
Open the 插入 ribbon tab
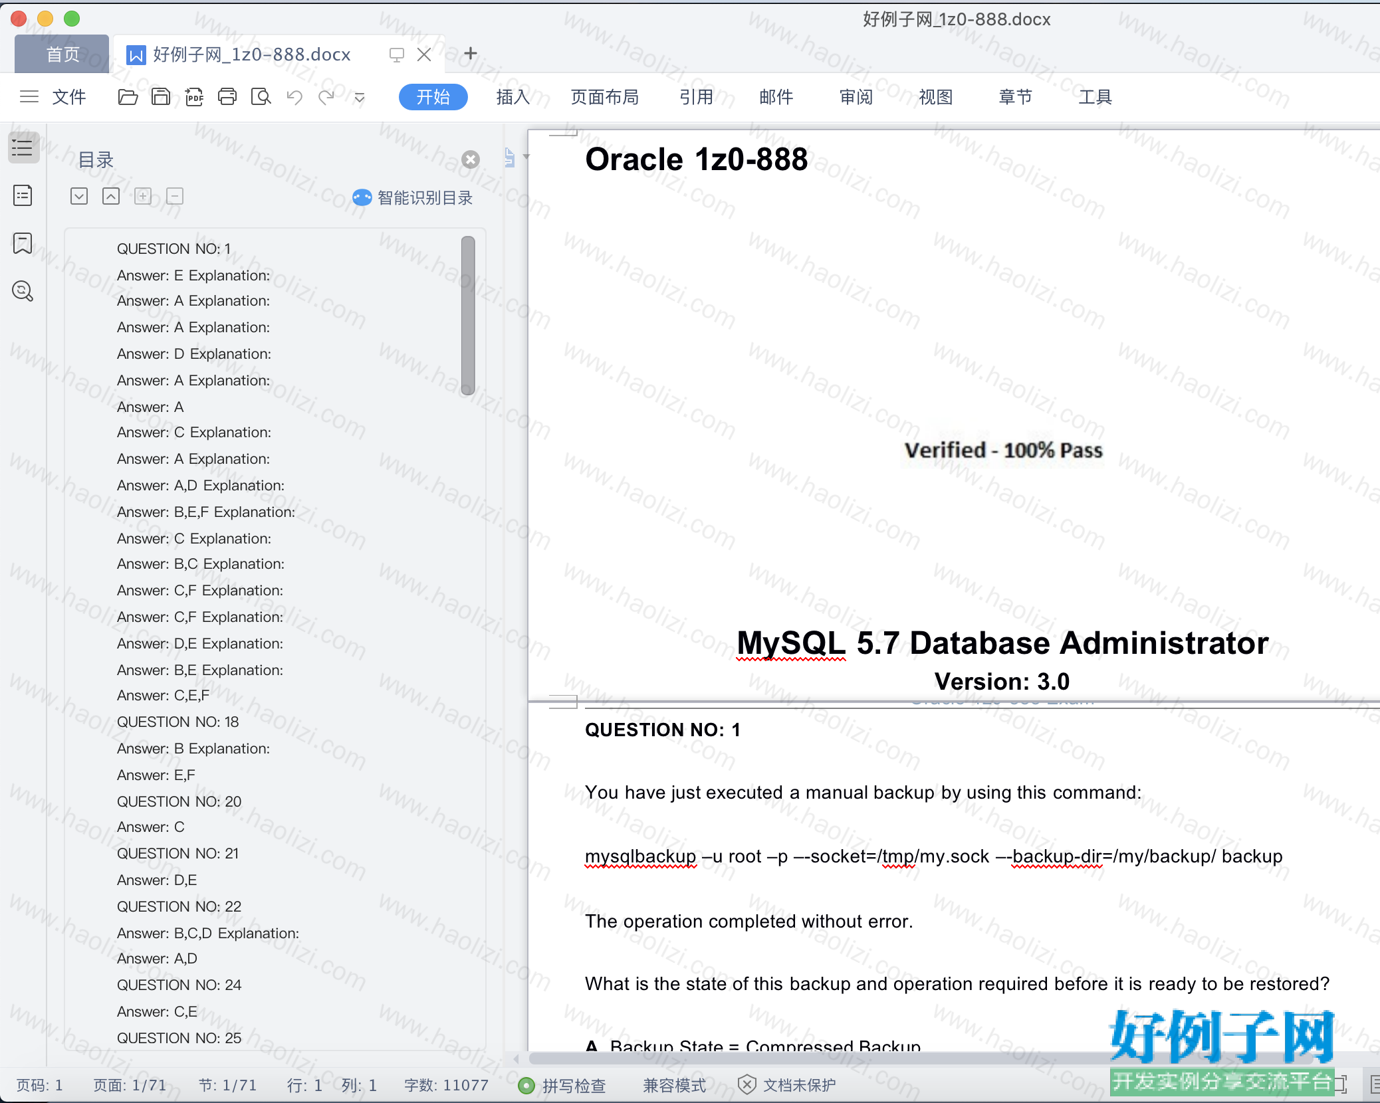click(513, 97)
